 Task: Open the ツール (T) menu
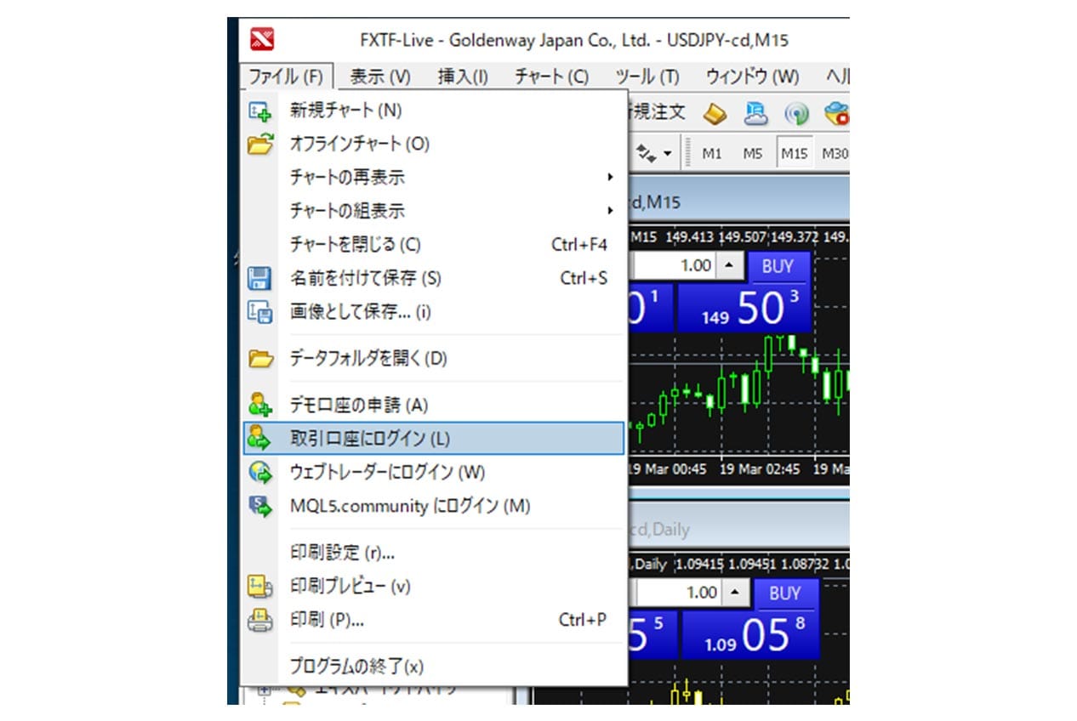click(647, 77)
